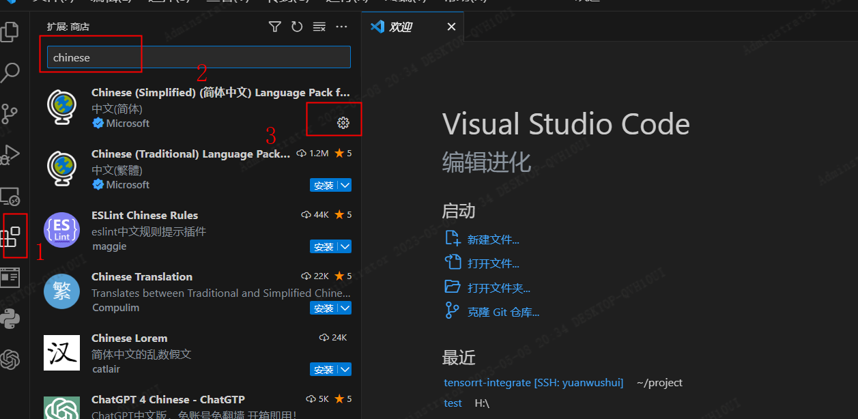Select Chinese Lorem extension title
The height and width of the screenshot is (419, 858).
click(x=129, y=338)
